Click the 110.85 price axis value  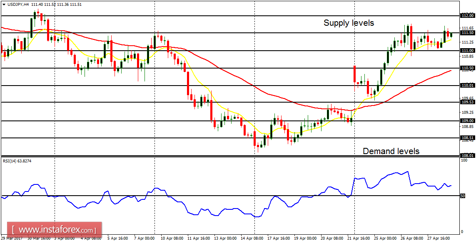(x=467, y=56)
